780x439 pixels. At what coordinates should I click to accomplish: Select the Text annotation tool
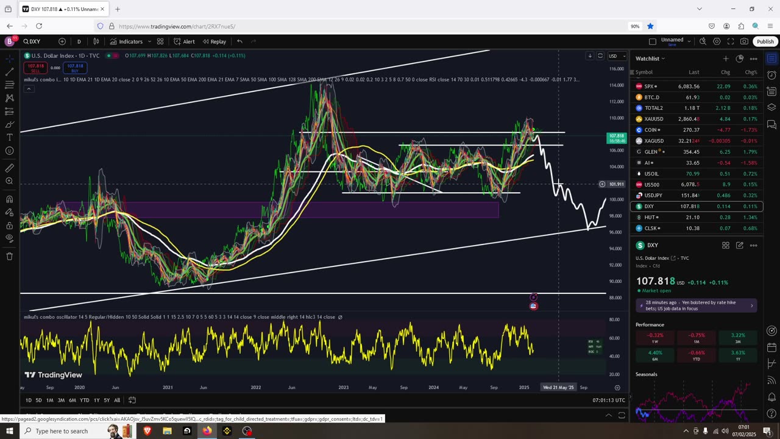[9, 138]
